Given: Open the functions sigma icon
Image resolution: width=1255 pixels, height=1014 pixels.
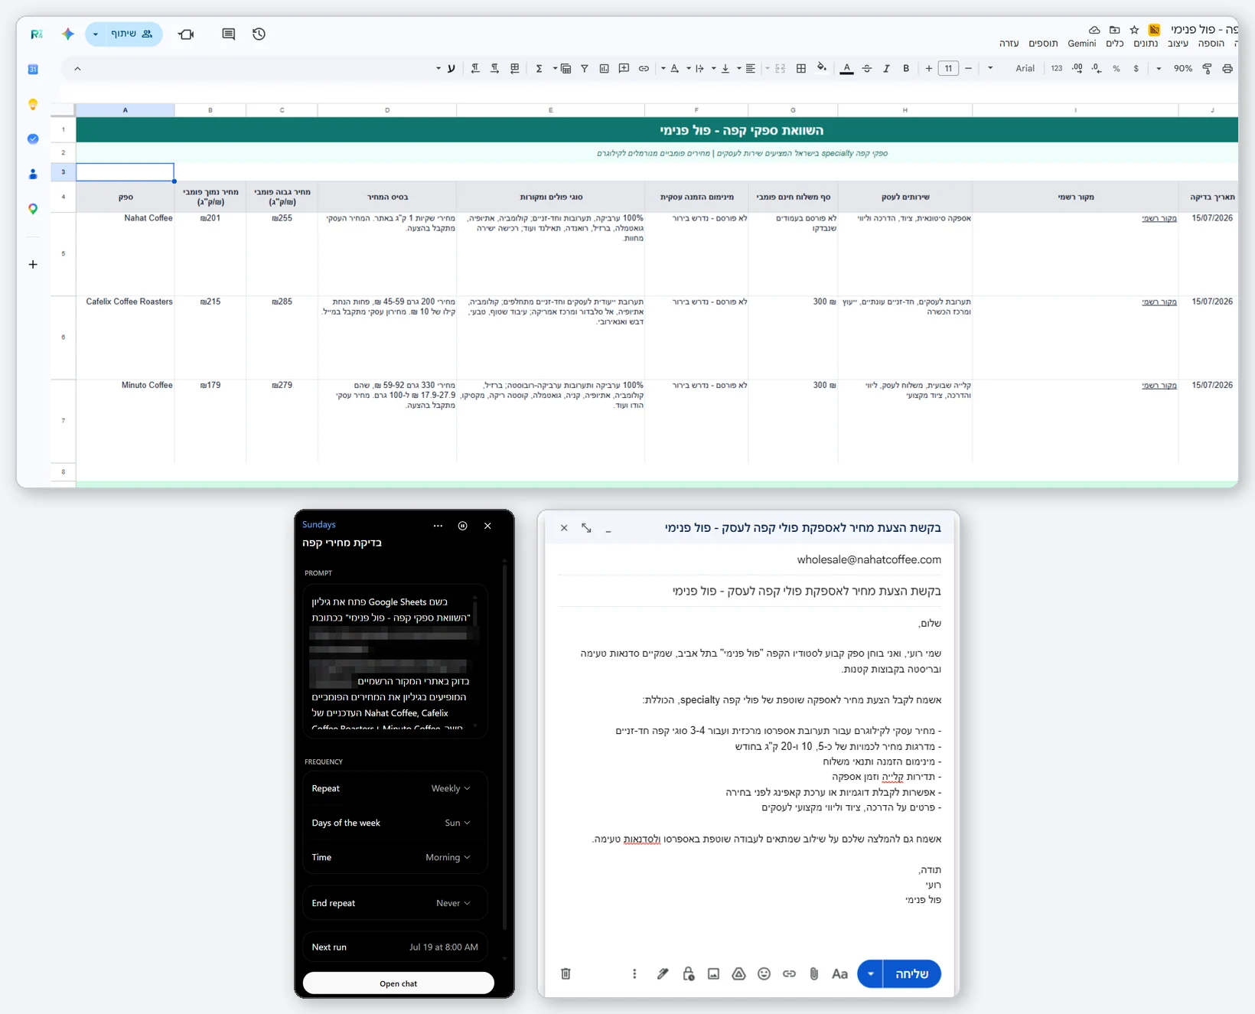Looking at the screenshot, I should (x=539, y=68).
